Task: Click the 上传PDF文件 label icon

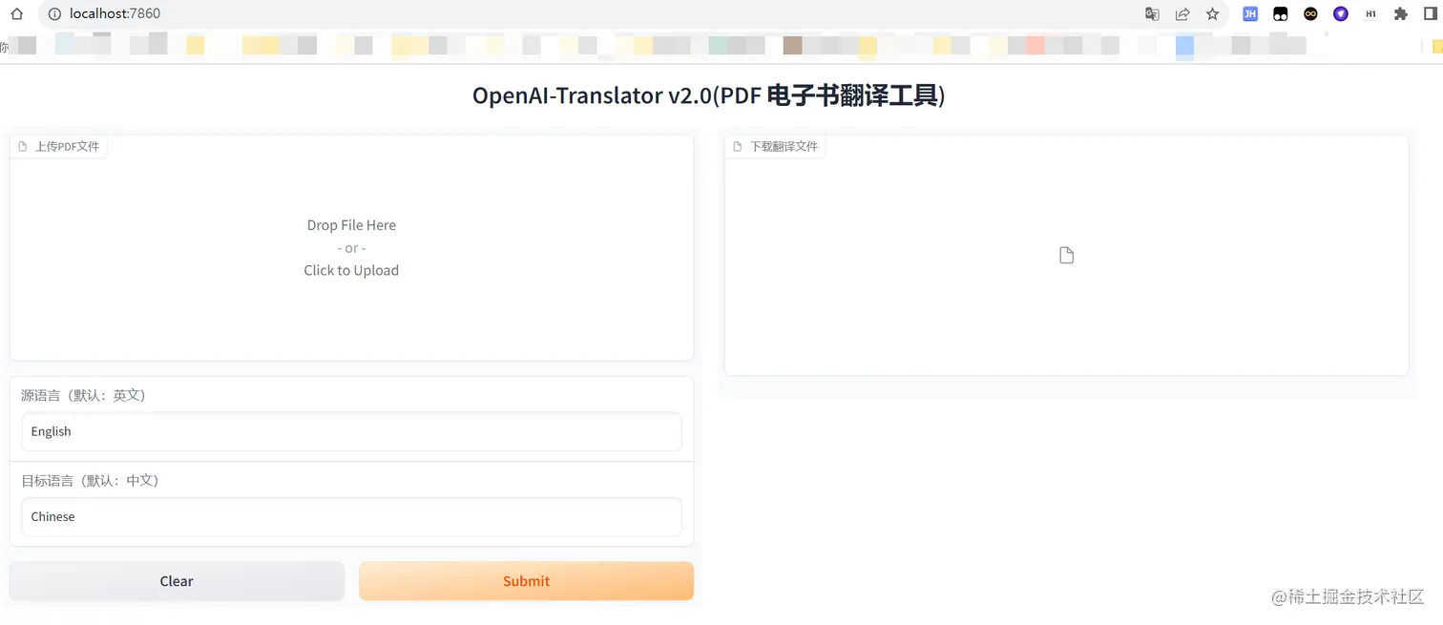Action: point(23,146)
